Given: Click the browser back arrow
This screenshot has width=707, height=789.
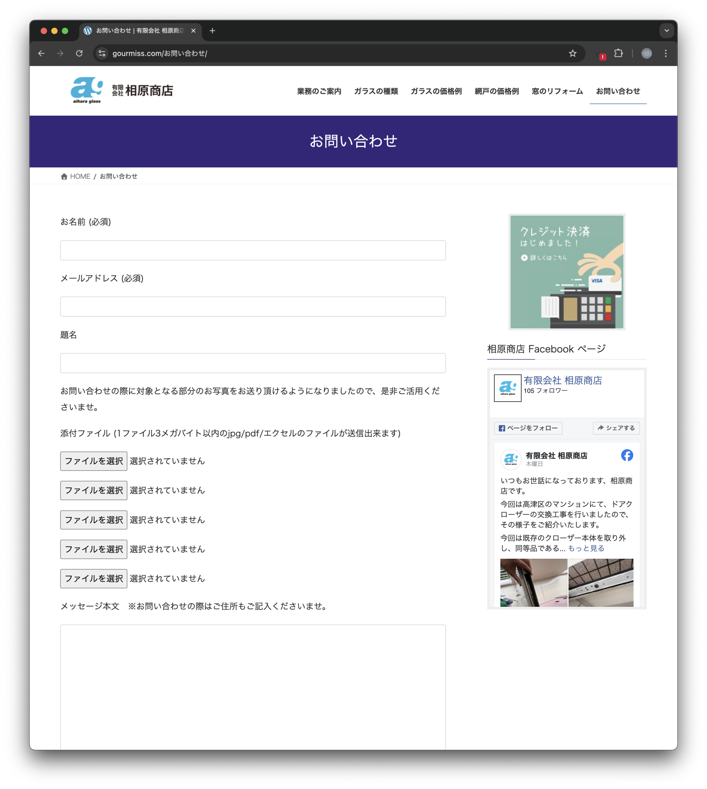Looking at the screenshot, I should [x=41, y=53].
